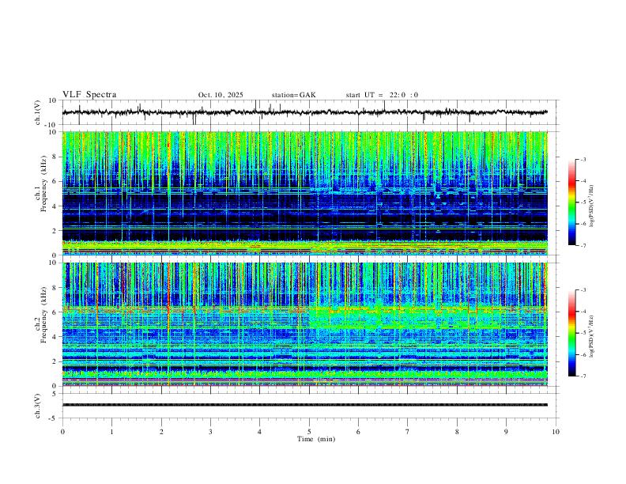Image resolution: width=626 pixels, height=484 pixels.
Task: Click time axis tick label "3"
Action: tap(210, 432)
